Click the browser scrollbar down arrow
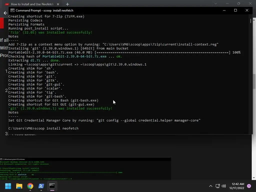Viewport: 256px width, 192px height. (254, 178)
